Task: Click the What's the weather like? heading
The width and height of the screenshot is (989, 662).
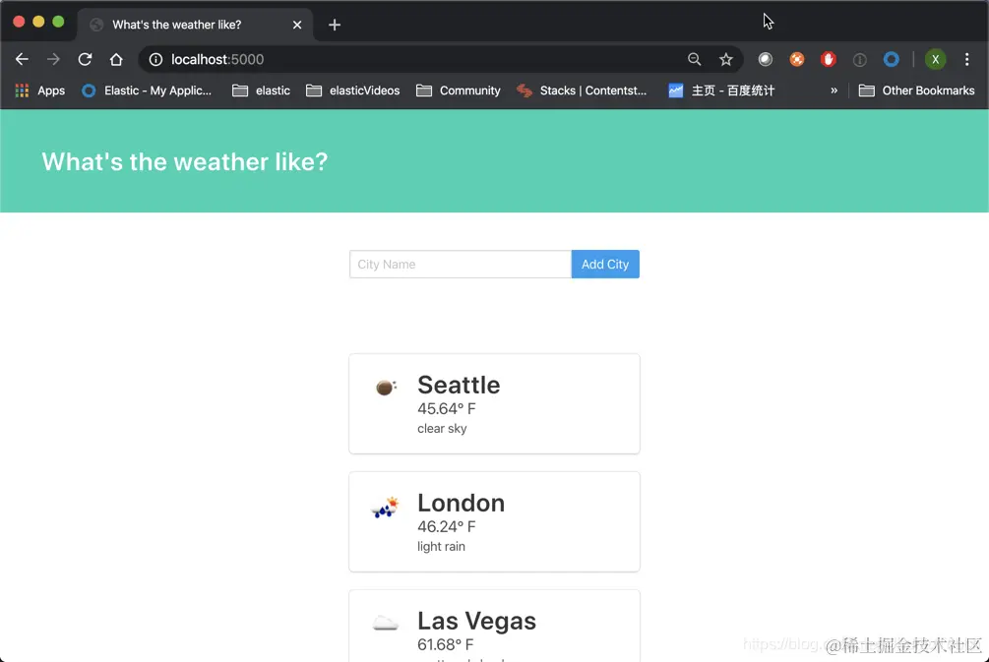Action: tap(185, 162)
